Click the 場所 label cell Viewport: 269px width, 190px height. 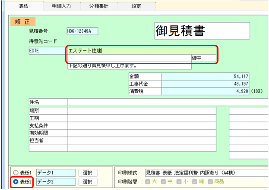point(48,111)
